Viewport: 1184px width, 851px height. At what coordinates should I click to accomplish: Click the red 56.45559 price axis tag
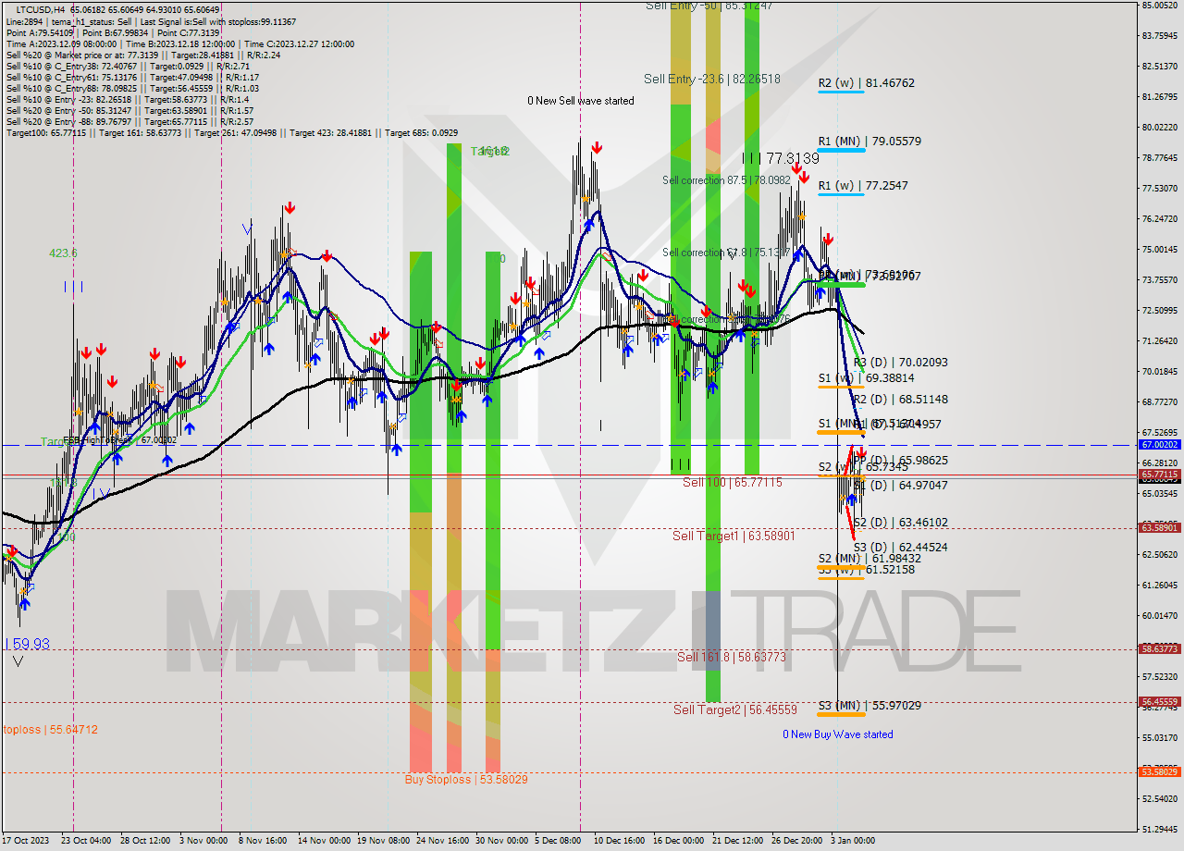(1159, 702)
